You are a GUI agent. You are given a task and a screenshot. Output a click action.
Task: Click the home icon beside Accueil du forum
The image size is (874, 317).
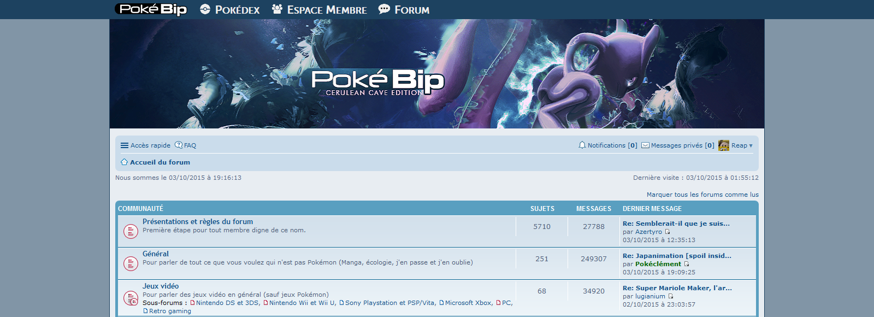point(125,162)
